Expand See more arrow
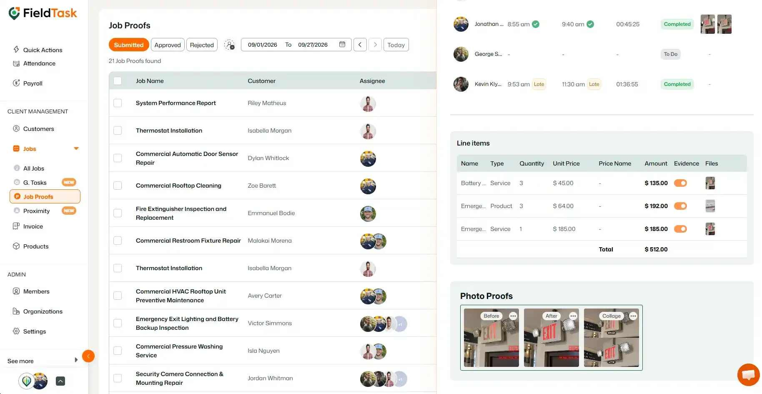This screenshot has width=762, height=394. tap(76, 360)
